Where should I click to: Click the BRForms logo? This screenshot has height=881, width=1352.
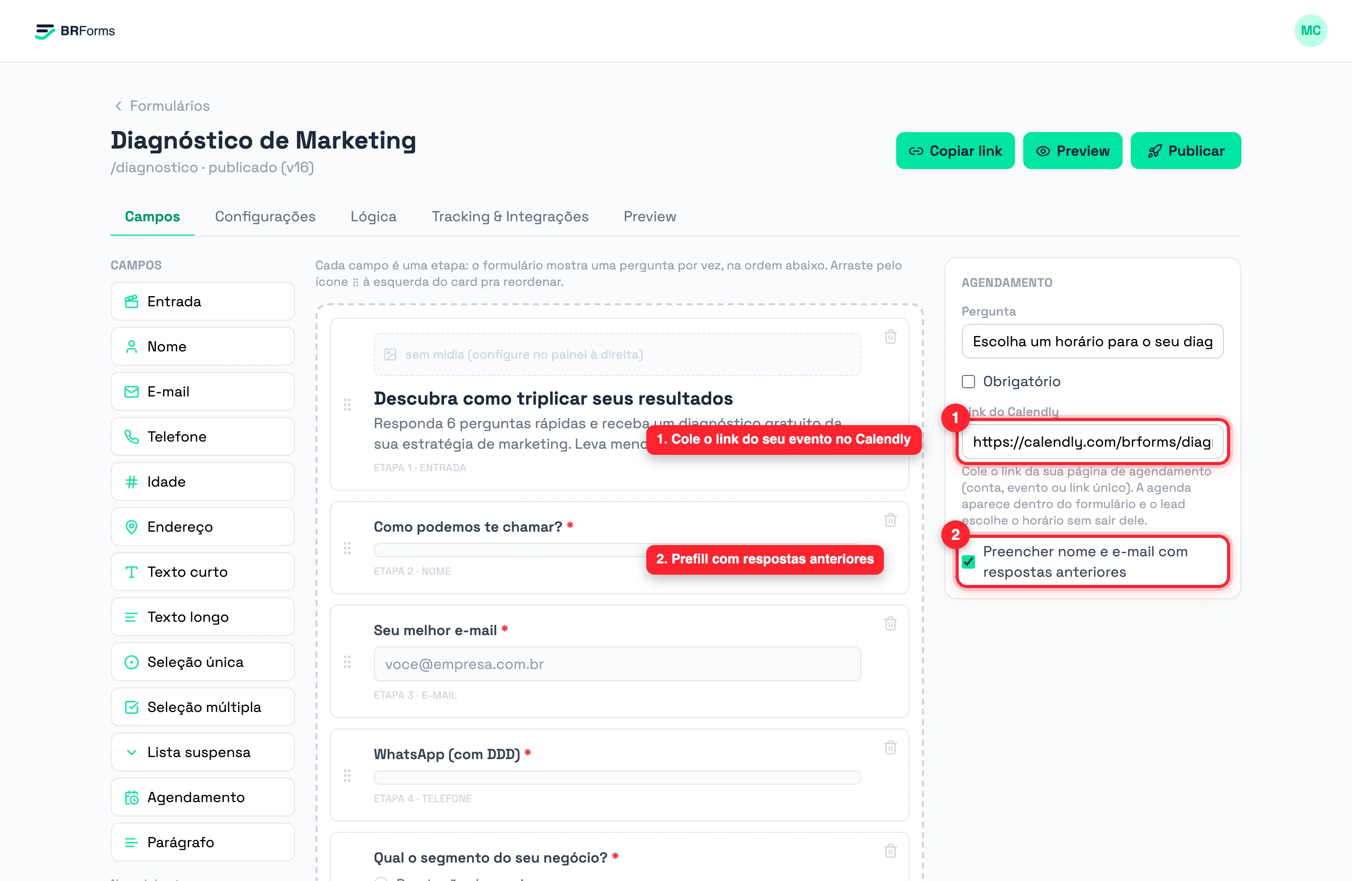75,31
